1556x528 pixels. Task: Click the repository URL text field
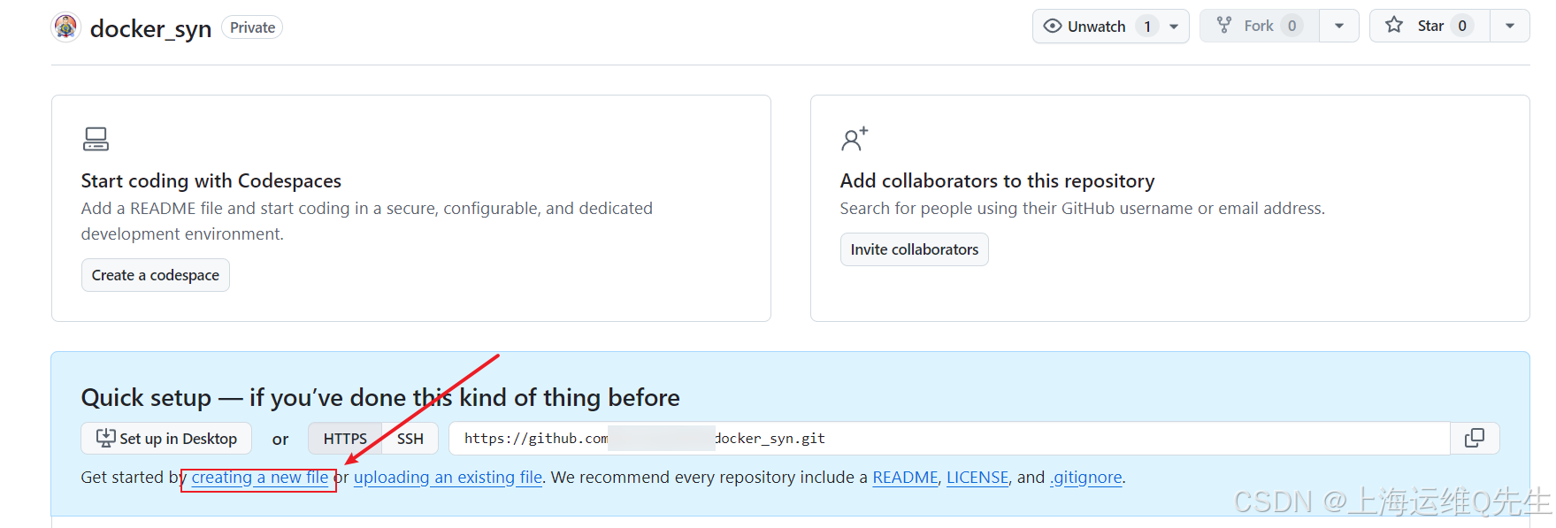(949, 438)
